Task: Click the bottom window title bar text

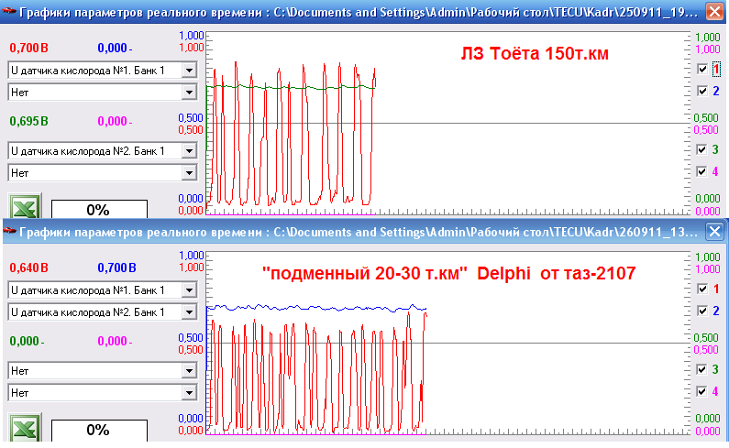Action: (x=359, y=232)
